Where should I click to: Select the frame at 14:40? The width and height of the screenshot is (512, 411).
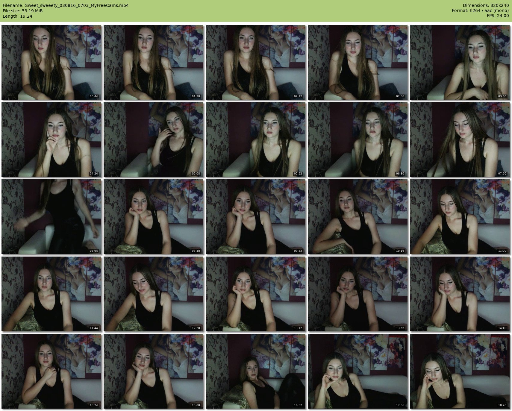tap(460, 294)
